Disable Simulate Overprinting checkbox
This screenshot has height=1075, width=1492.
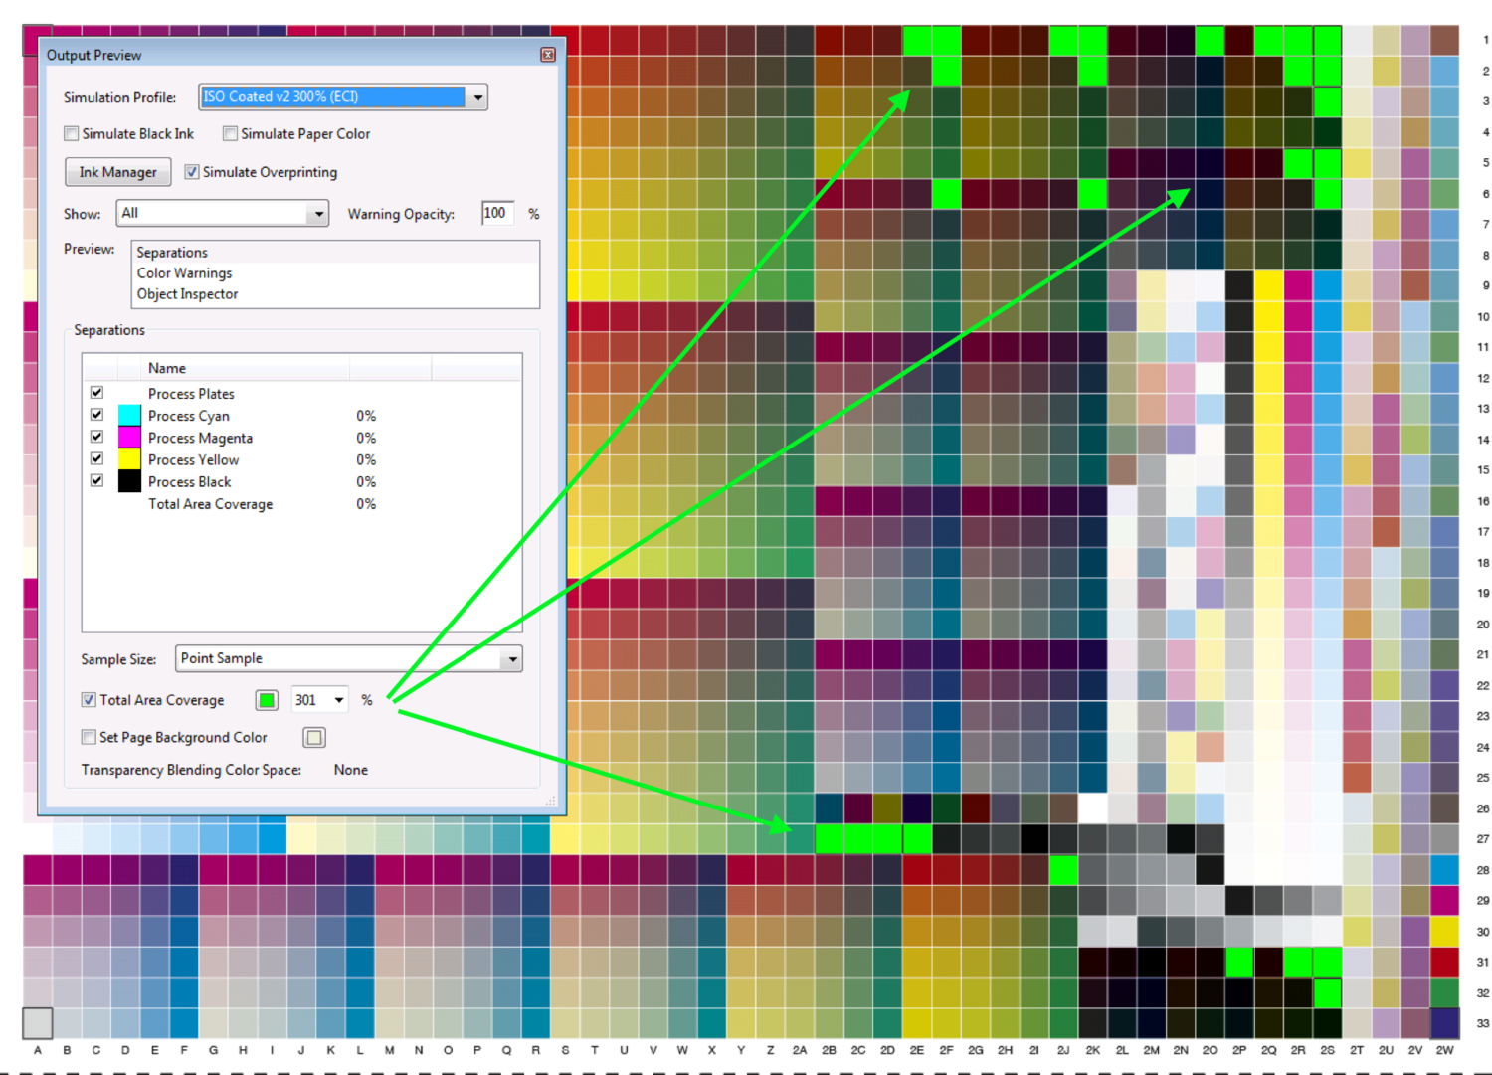192,172
